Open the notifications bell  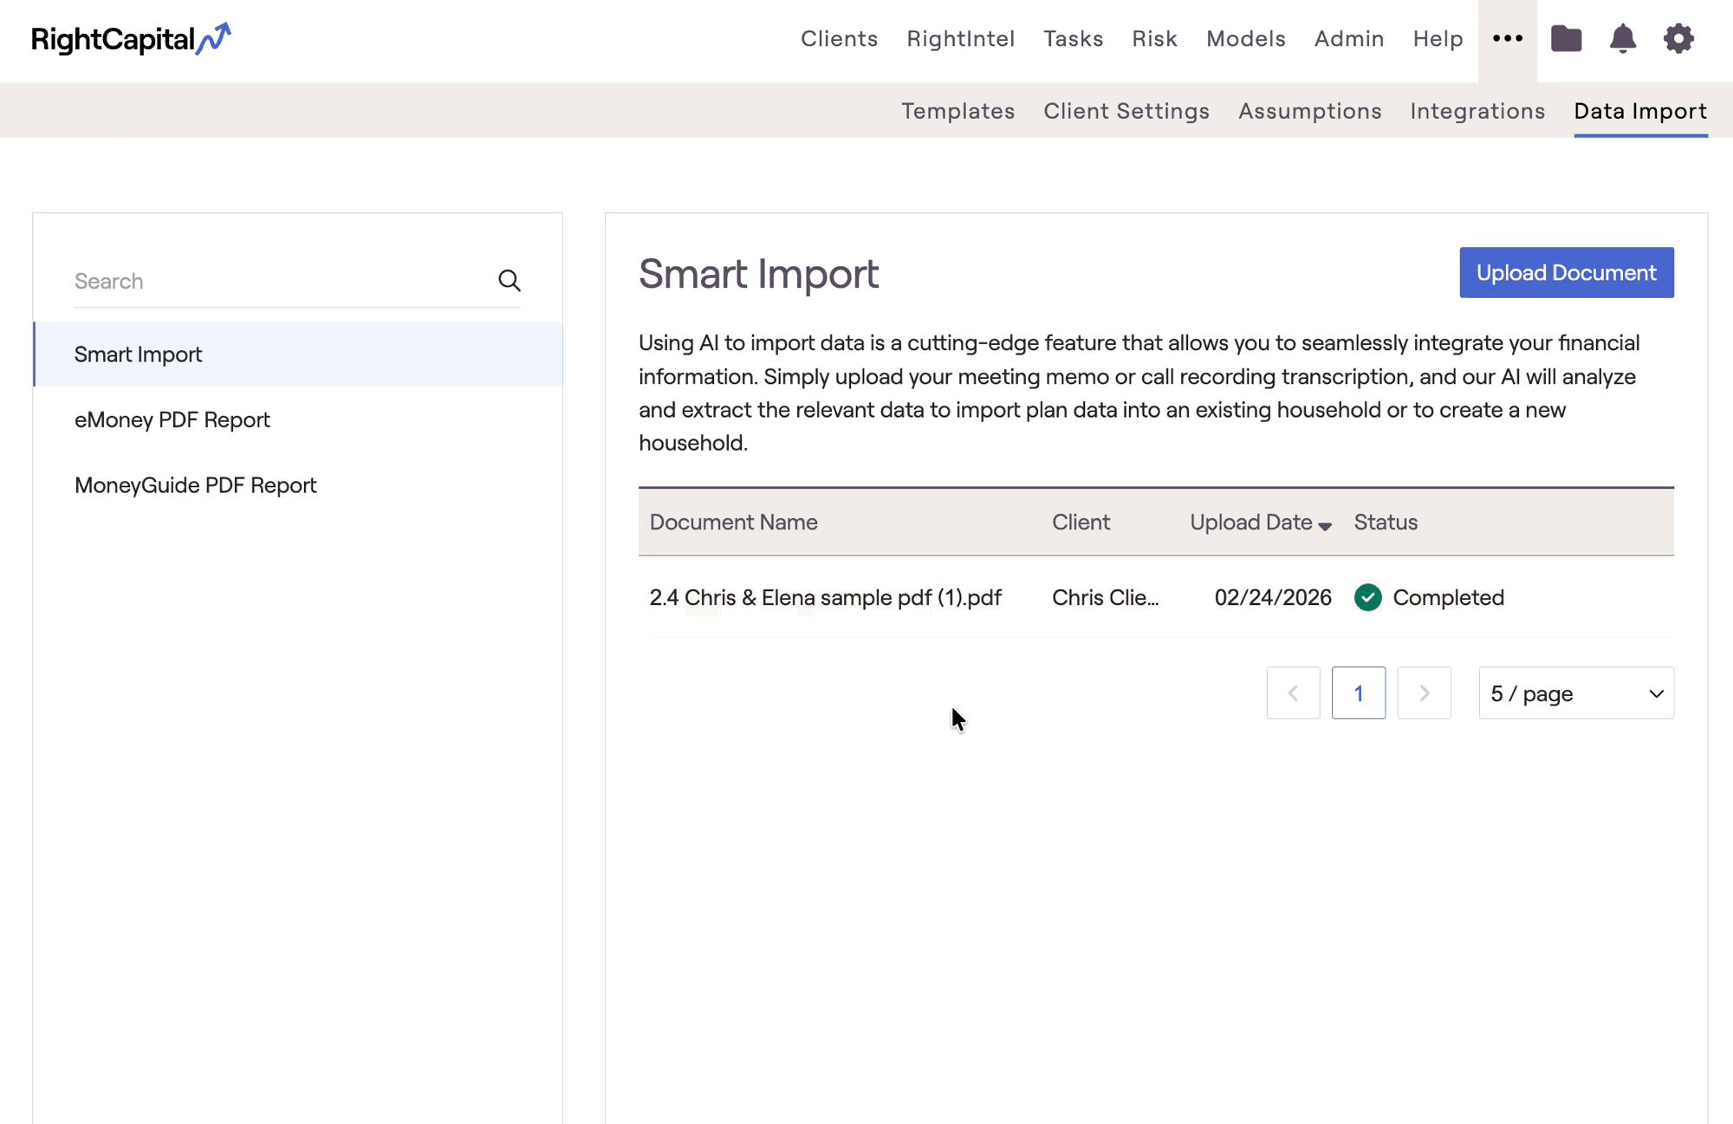(x=1622, y=39)
